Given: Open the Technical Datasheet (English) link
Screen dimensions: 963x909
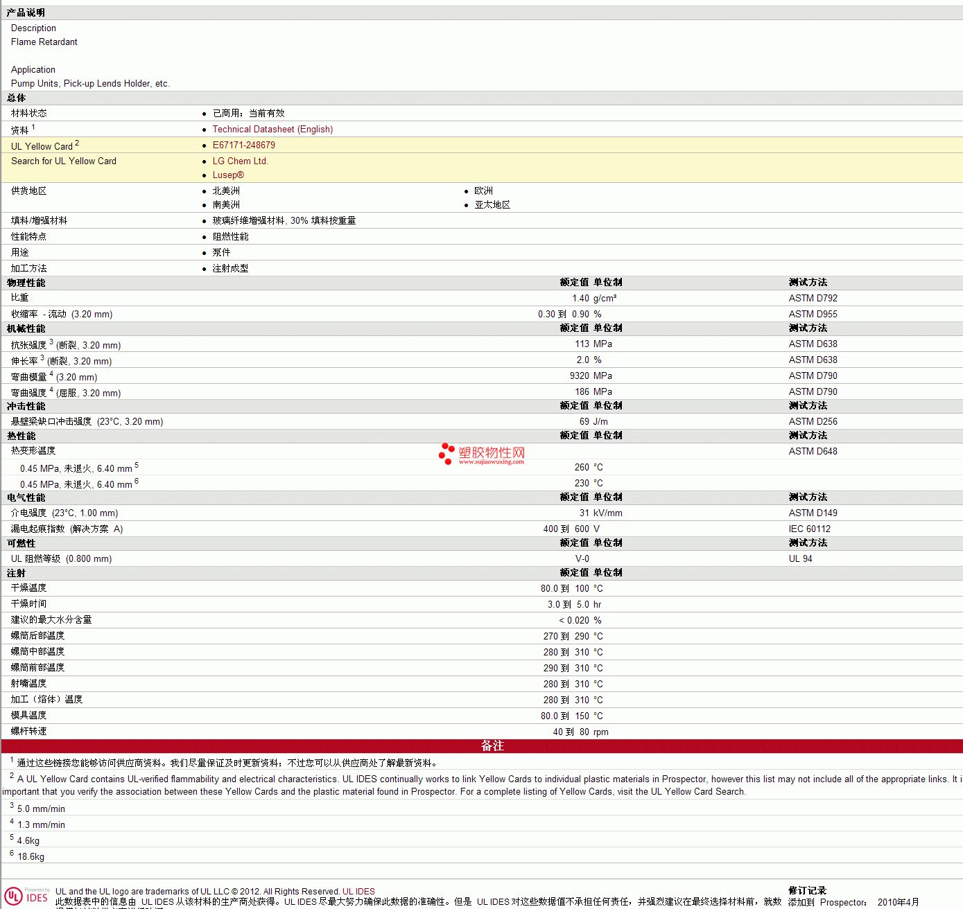Looking at the screenshot, I should pos(272,130).
